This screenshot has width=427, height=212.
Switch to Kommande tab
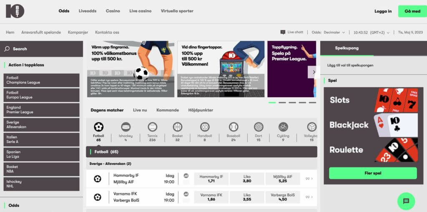168,110
